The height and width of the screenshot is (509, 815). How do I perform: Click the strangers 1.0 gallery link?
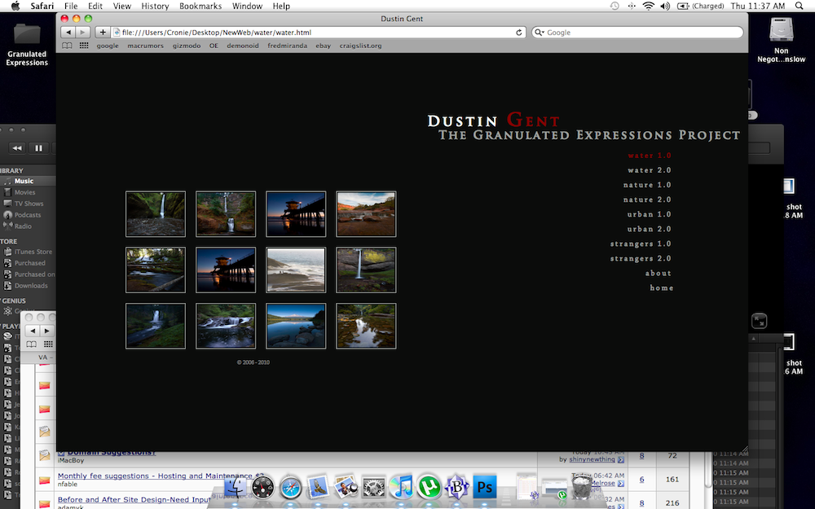tap(641, 244)
